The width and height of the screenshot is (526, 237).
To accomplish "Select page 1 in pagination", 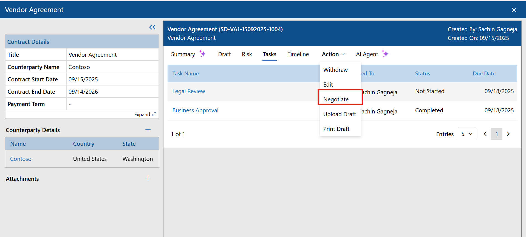I will pos(497,134).
